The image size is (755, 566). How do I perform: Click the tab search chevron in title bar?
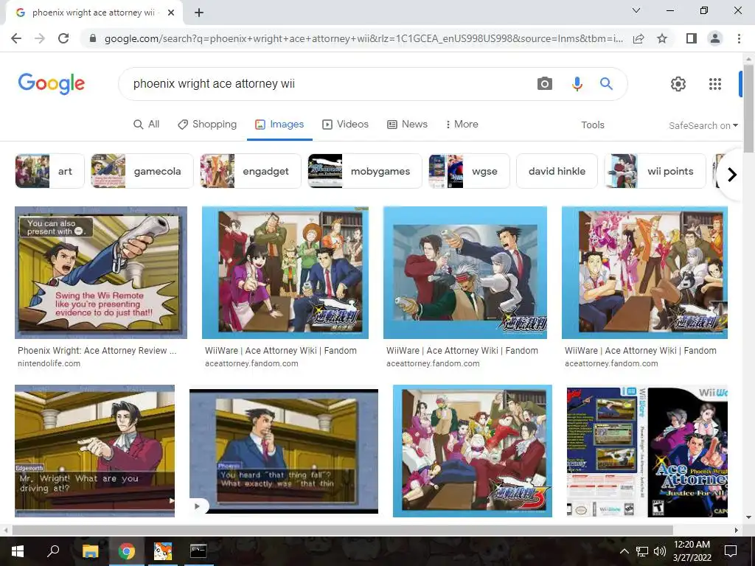[x=636, y=10]
